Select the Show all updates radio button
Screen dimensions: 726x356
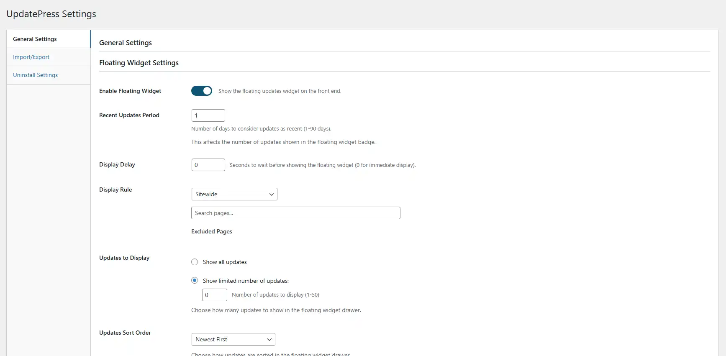pyautogui.click(x=195, y=262)
